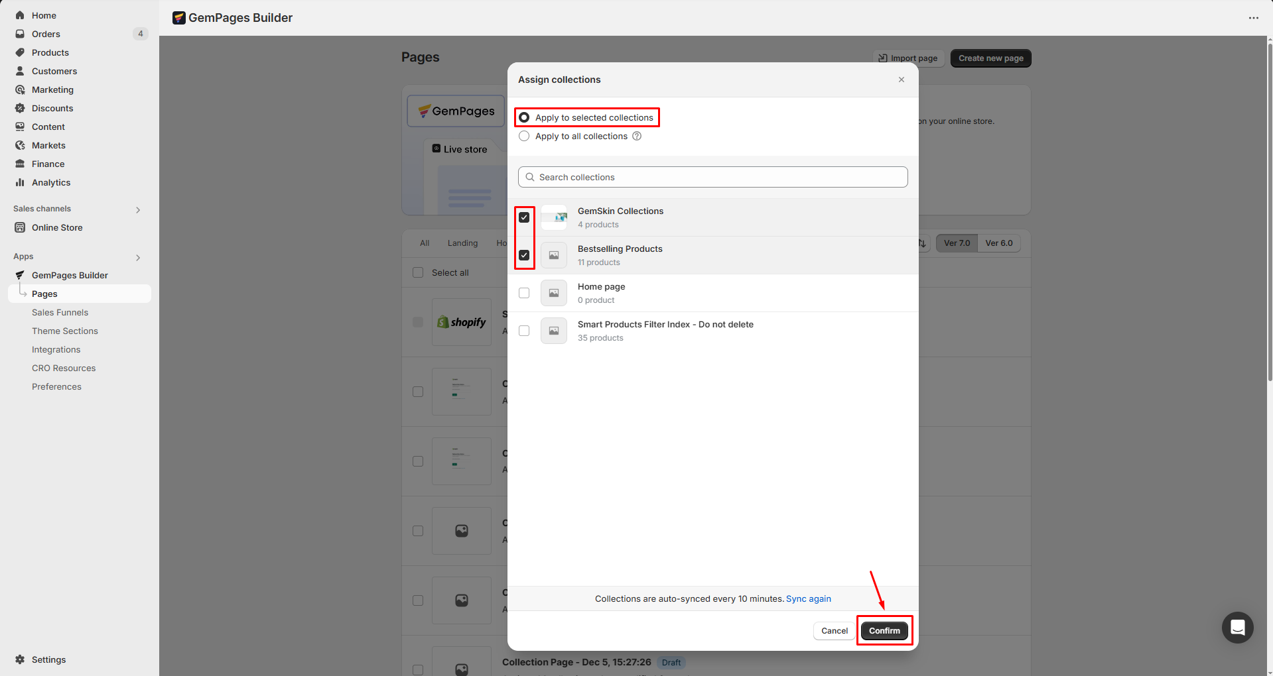Click the GemSkin Collections thumbnail image
Viewport: 1273px width, 676px height.
tap(554, 217)
